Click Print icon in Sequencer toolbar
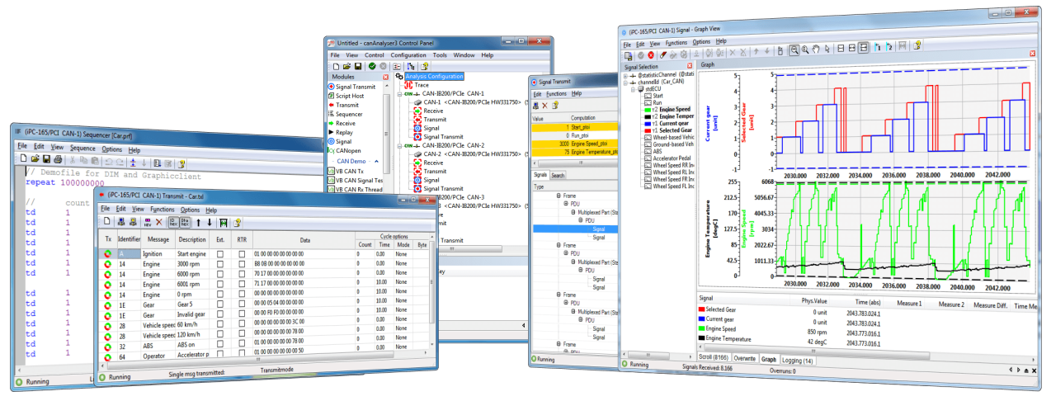The height and width of the screenshot is (401, 1056). [58, 159]
